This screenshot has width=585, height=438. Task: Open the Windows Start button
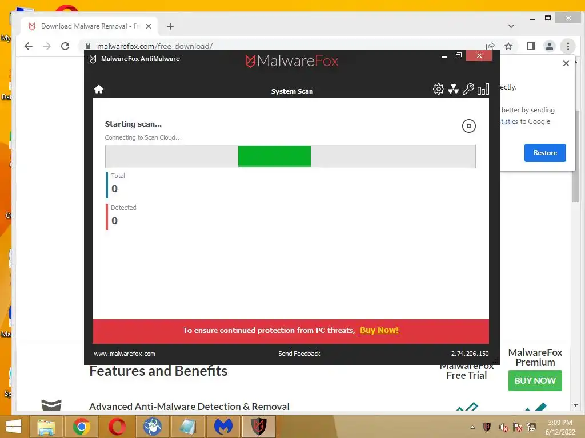coord(14,427)
